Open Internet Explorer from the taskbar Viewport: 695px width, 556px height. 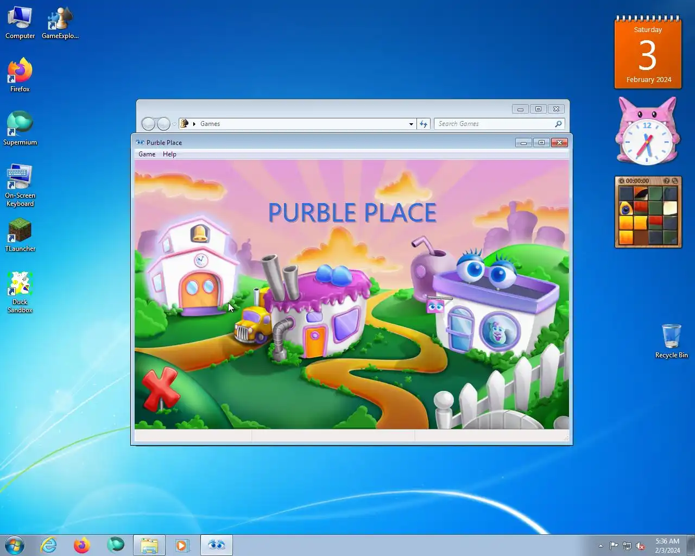tap(49, 545)
